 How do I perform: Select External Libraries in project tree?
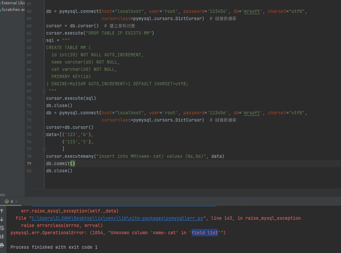(13, 3)
